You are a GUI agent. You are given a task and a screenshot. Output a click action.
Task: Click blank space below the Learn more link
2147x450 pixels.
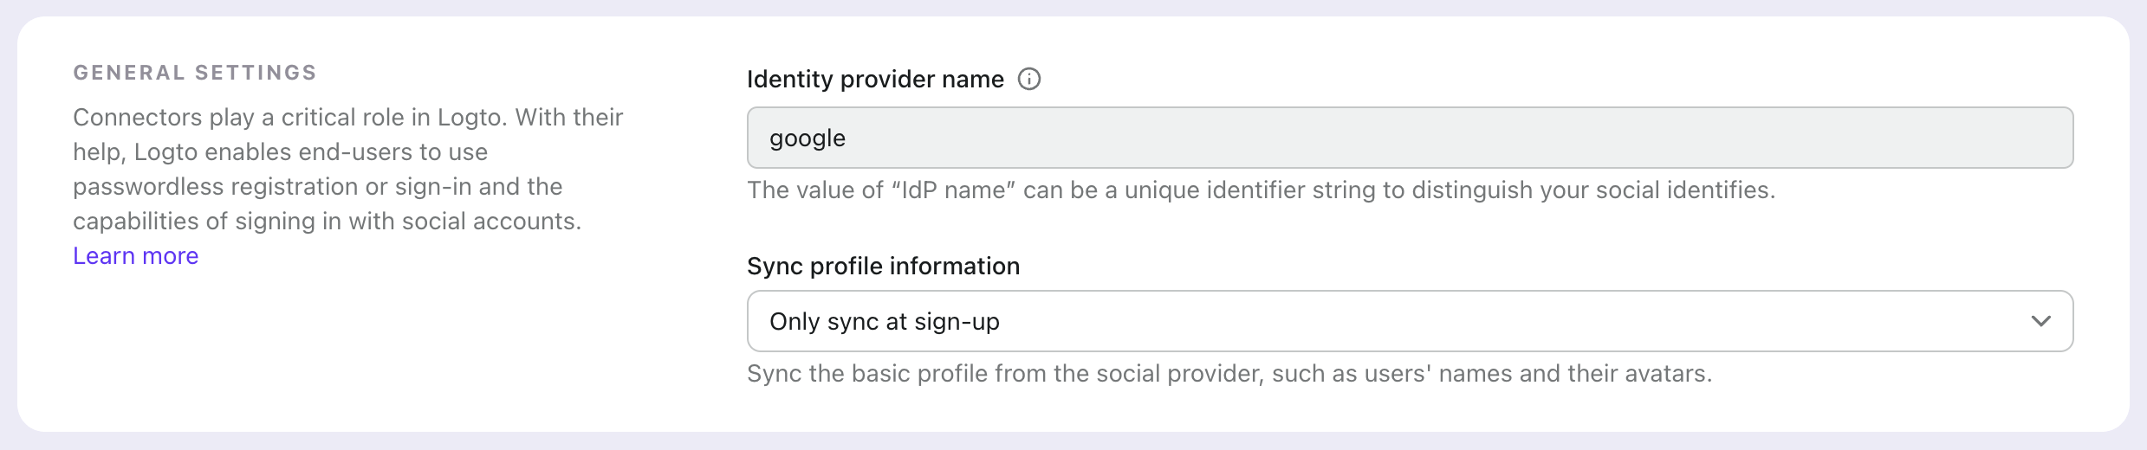(260, 346)
